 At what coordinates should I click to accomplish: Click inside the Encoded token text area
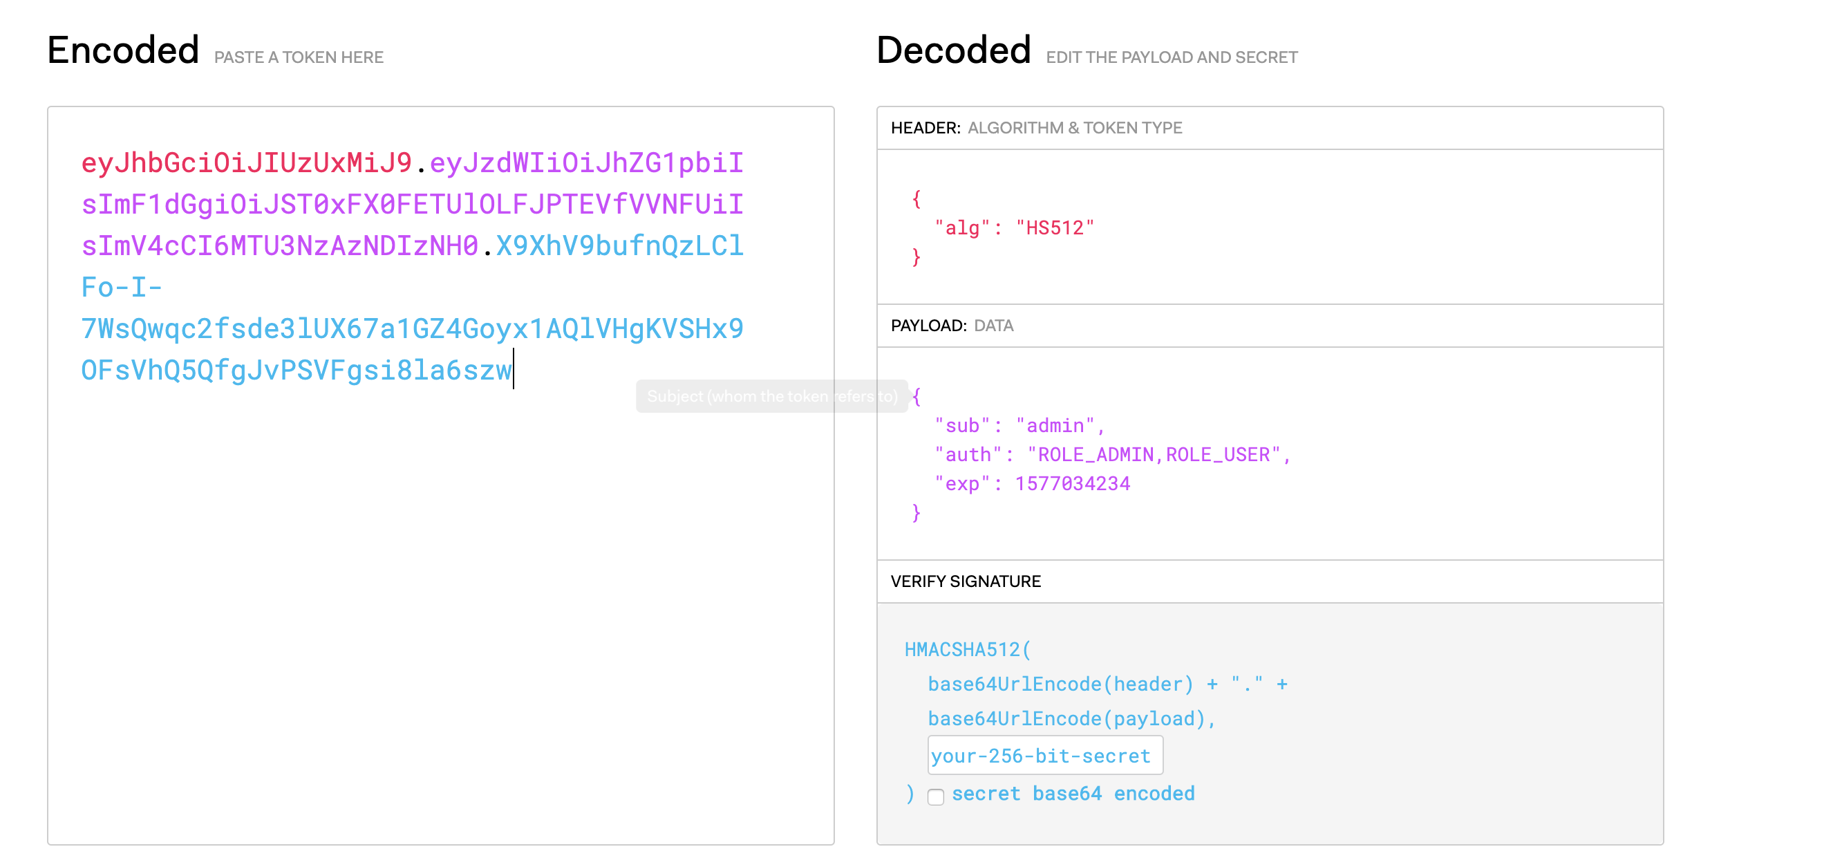click(440, 476)
